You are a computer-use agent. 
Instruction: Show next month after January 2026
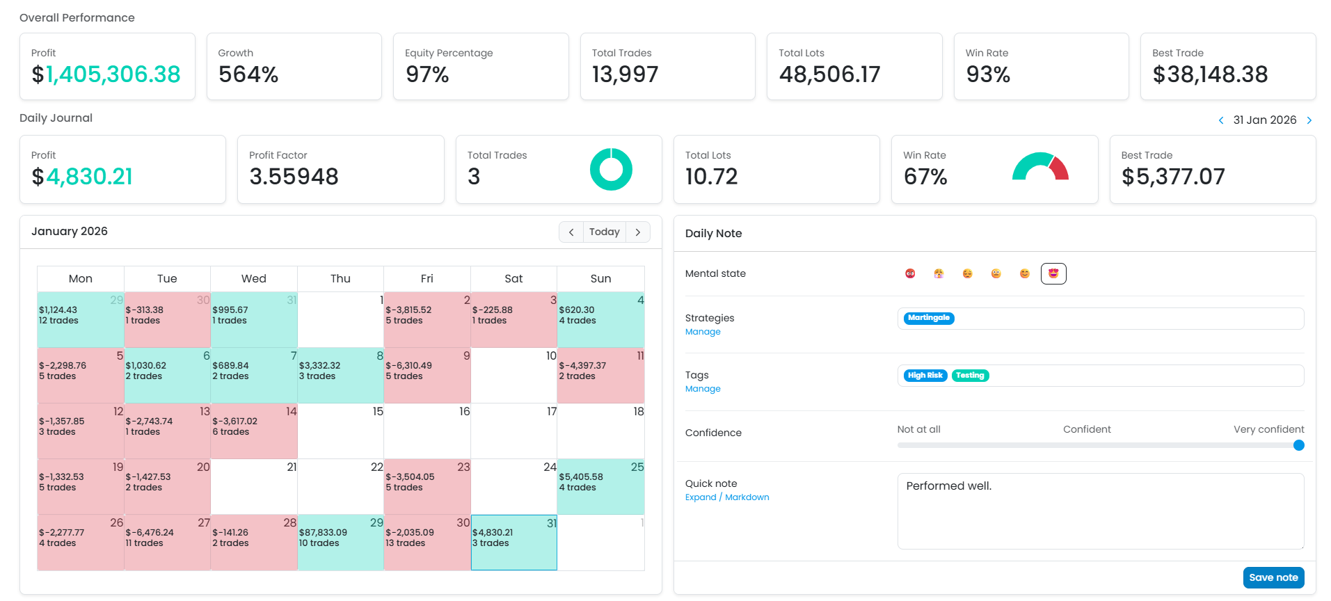tap(638, 232)
